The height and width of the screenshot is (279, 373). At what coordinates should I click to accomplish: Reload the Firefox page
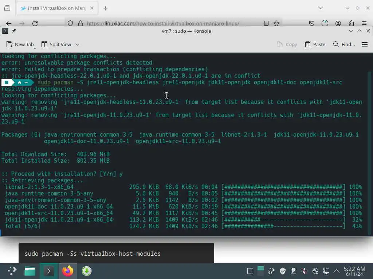(x=35, y=23)
